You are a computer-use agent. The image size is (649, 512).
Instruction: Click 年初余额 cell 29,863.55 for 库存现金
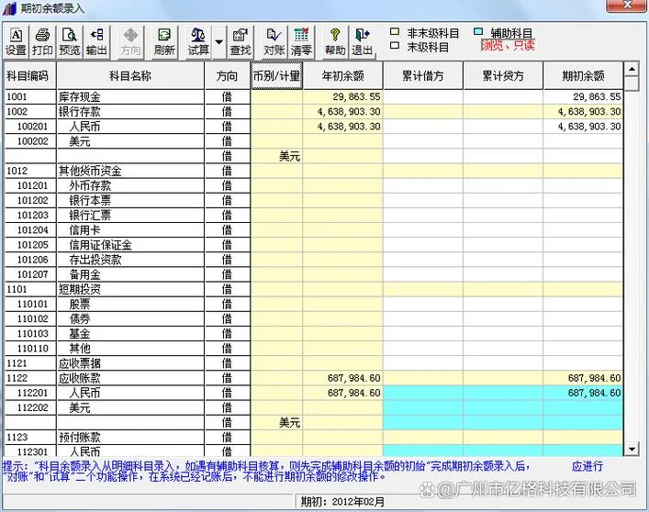pos(342,96)
